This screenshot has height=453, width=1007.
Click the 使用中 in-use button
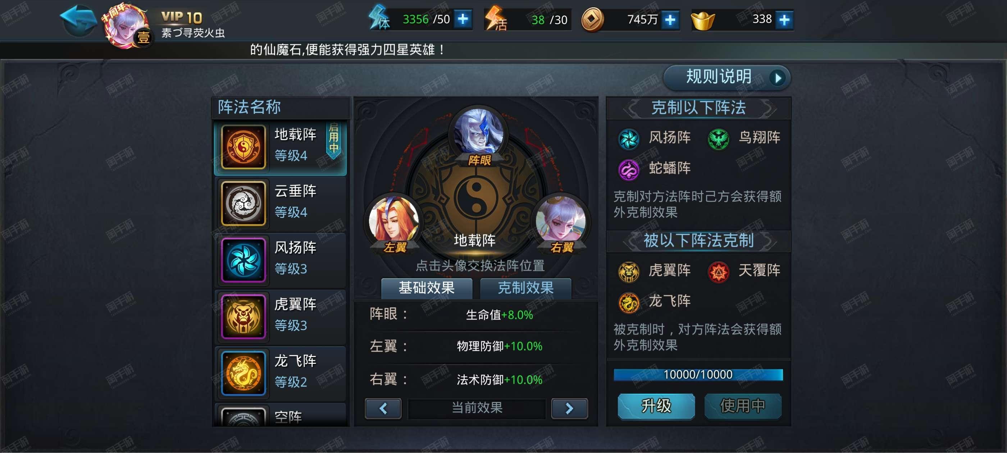[743, 406]
